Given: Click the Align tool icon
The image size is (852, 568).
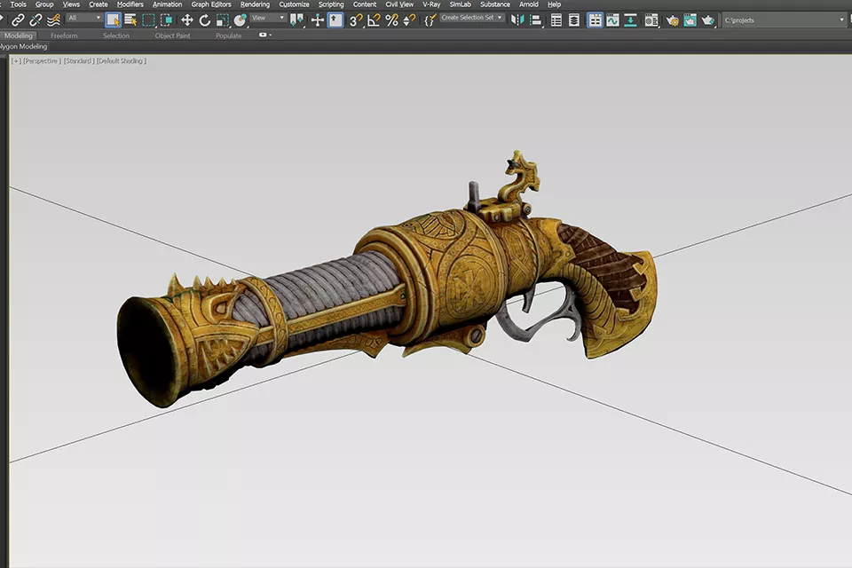Looking at the screenshot, I should [535, 20].
